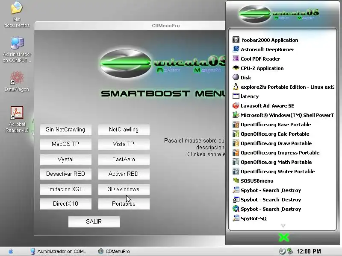Choose 3D Windows button
Image resolution: width=342 pixels, height=256 pixels.
124,189
